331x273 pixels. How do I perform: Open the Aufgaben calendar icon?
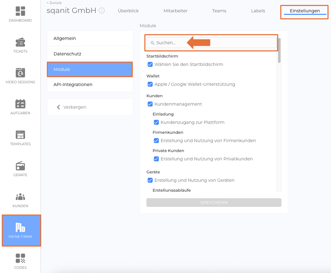20,104
